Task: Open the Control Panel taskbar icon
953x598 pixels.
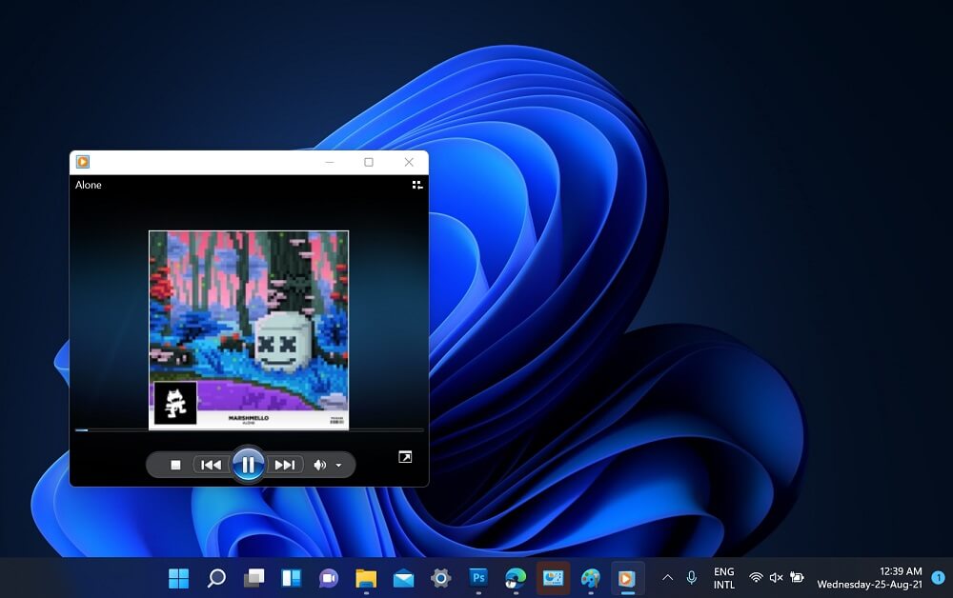Action: 553,578
